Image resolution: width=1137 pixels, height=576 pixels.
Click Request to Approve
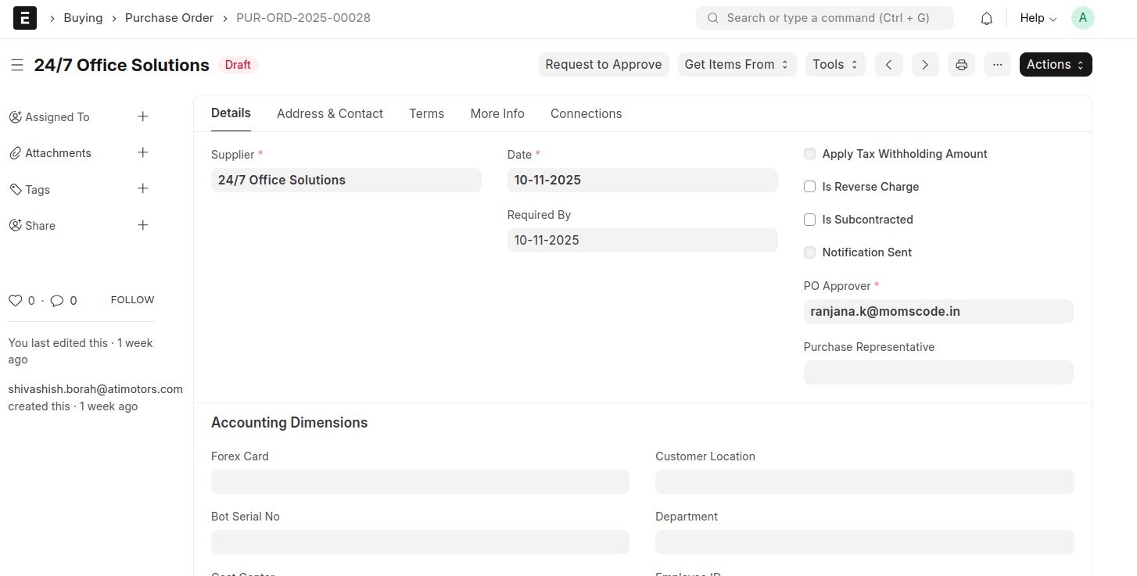(603, 64)
